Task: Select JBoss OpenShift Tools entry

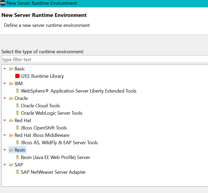Action: pos(44,128)
